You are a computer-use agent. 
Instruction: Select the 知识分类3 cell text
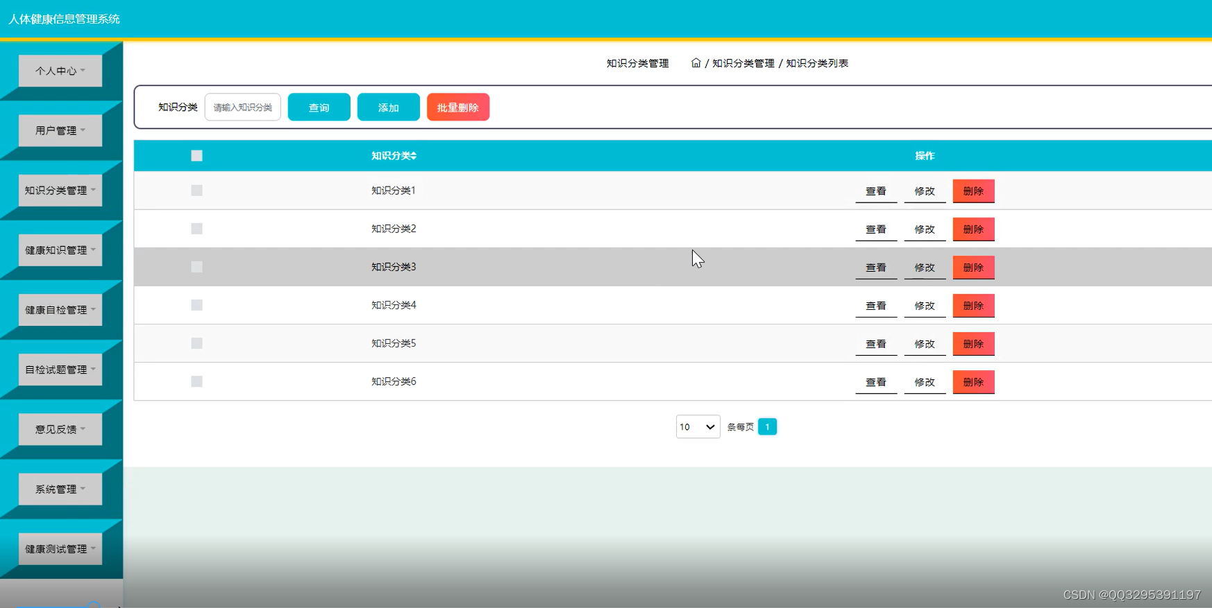coord(394,267)
